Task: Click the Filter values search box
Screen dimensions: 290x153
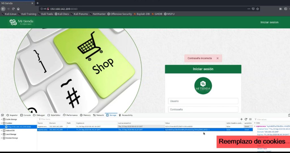Action: coord(272,119)
